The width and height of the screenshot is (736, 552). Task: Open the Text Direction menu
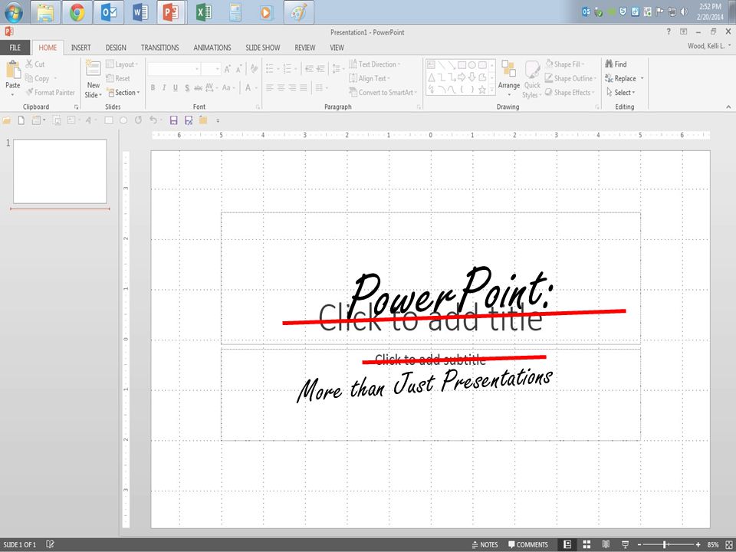pyautogui.click(x=375, y=64)
